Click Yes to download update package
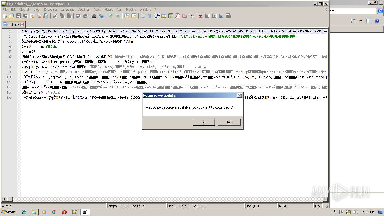This screenshot has width=384, height=216. [x=204, y=122]
